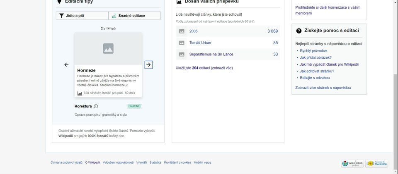This screenshot has height=174, width=398.
Task: Open the Jídlo a pití topic filter
Action: click(82, 16)
